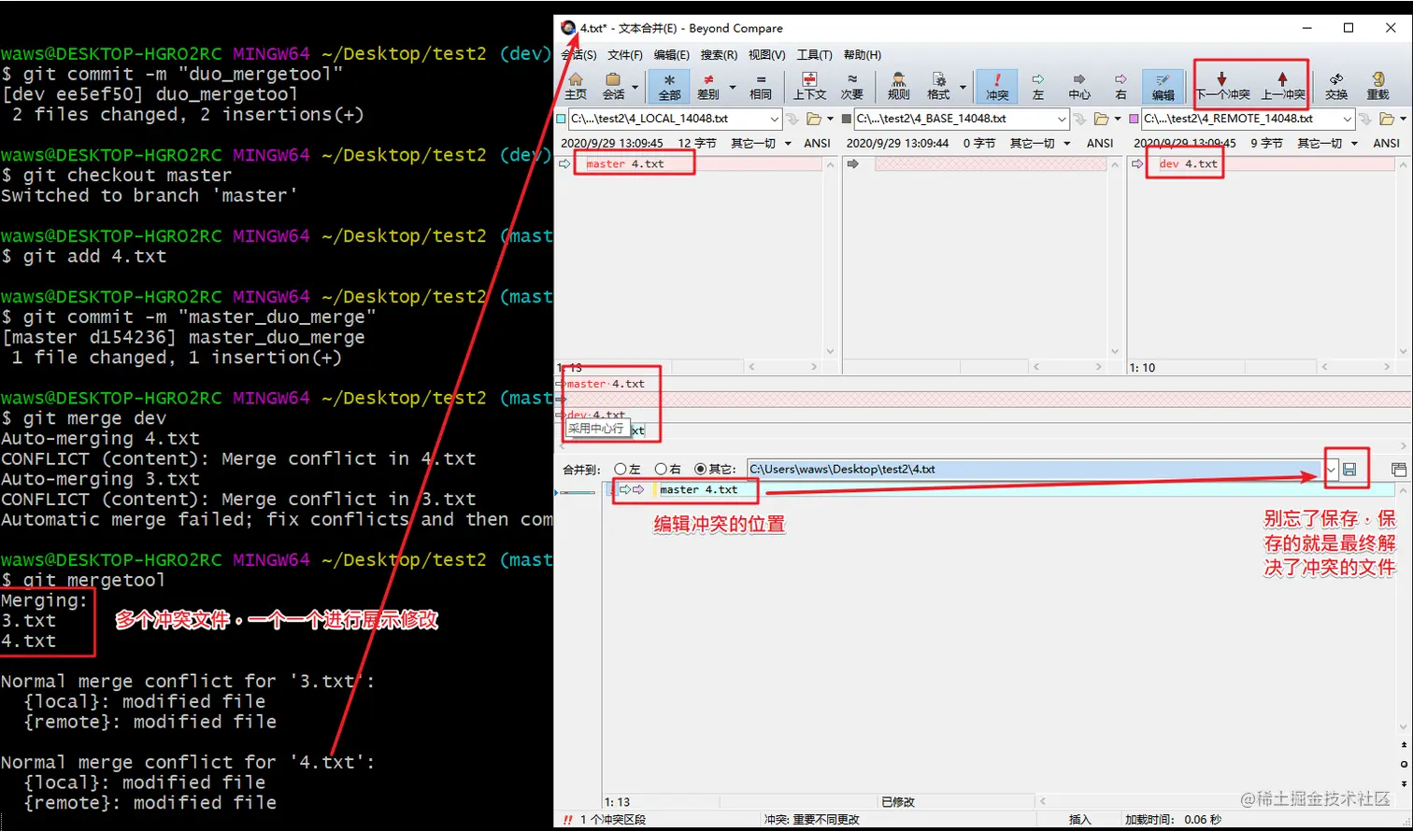Maximize the Beyond Compare window
Viewport: 1413px width, 831px height.
(x=1349, y=28)
